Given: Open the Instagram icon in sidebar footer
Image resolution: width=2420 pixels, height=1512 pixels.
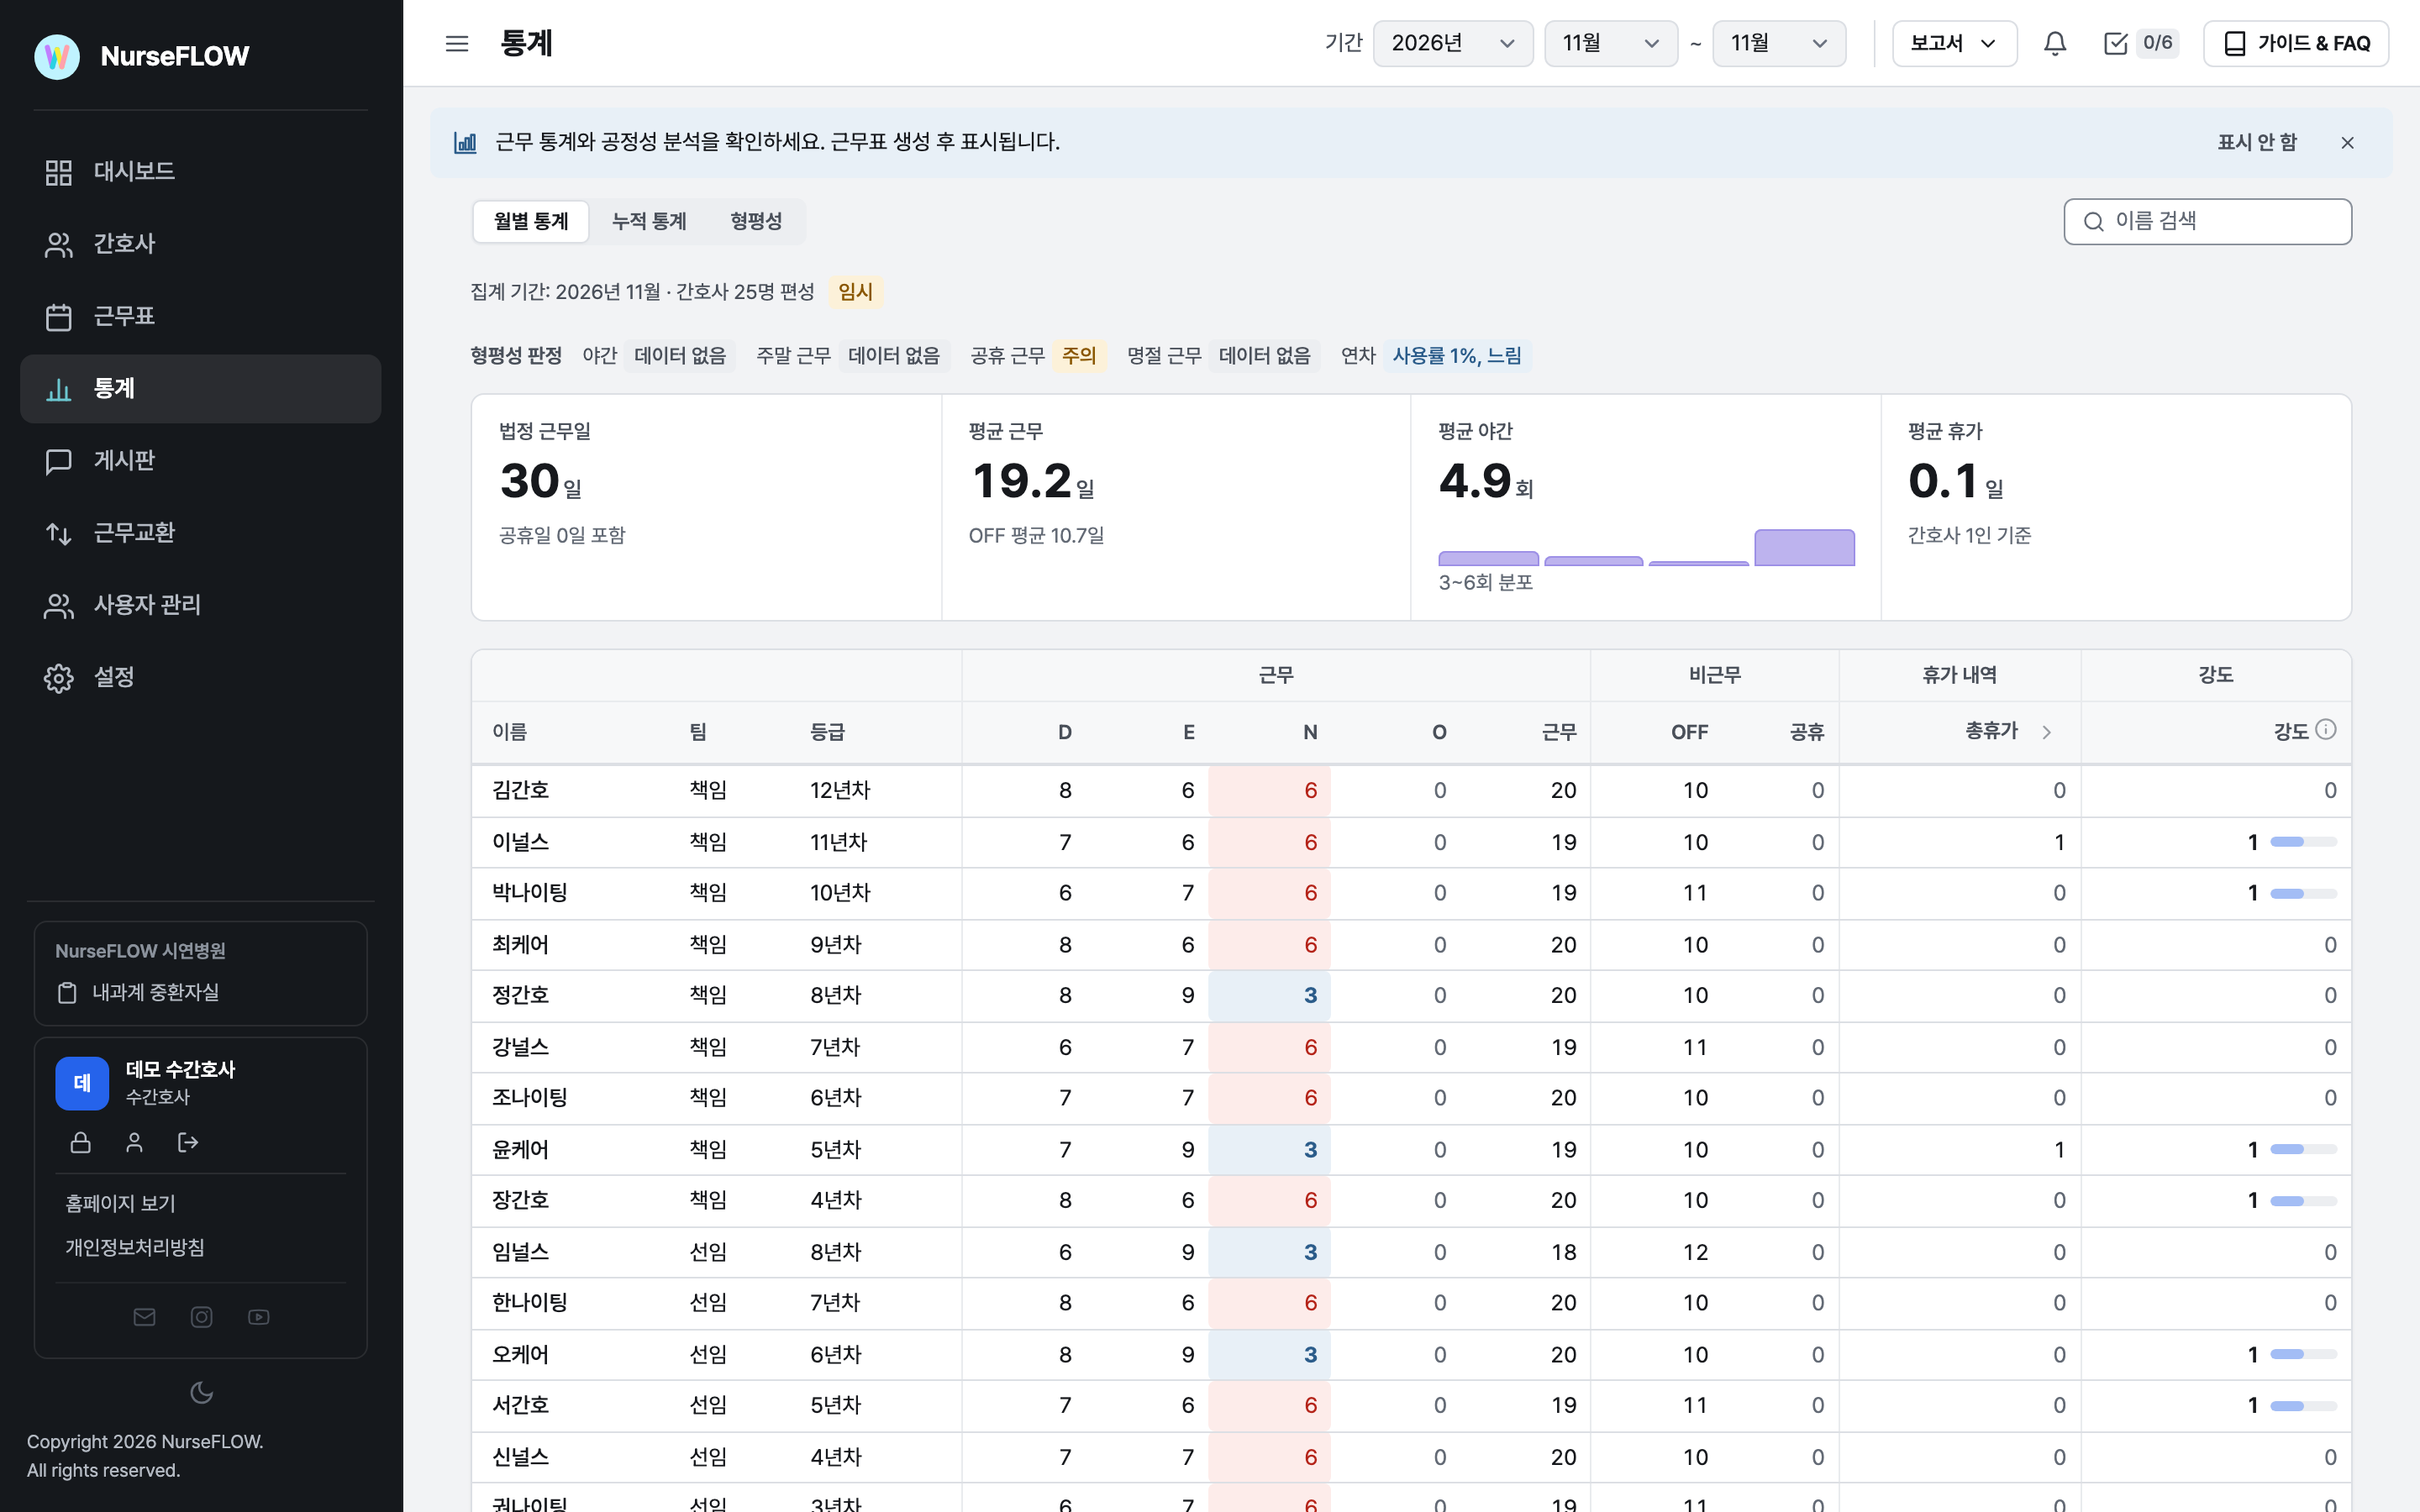Looking at the screenshot, I should coord(202,1317).
